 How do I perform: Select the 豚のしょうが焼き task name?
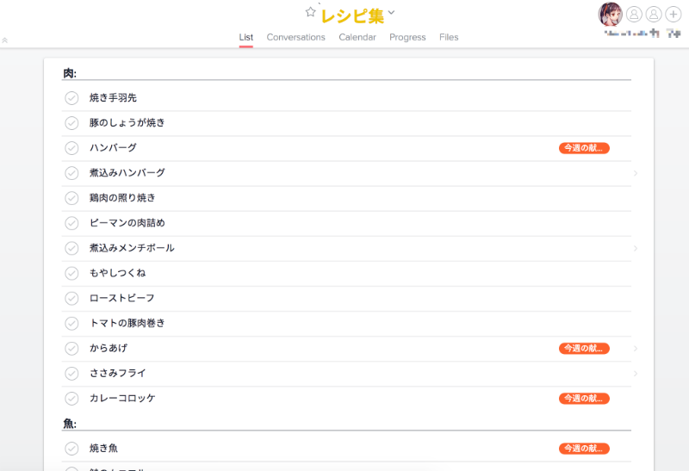pos(127,122)
